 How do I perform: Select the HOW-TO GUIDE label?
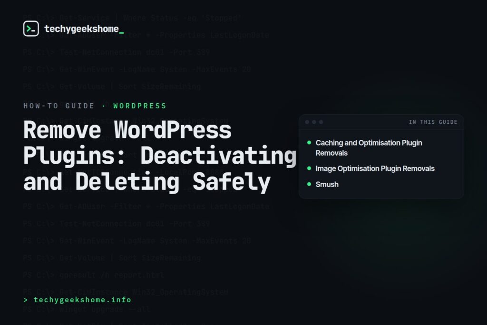(59, 106)
